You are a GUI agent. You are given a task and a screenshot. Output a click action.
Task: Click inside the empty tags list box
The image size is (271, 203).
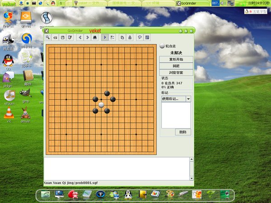[176, 115]
